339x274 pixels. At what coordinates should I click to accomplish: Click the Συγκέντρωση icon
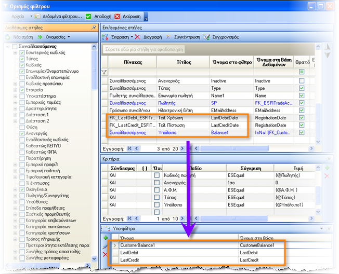168,37
